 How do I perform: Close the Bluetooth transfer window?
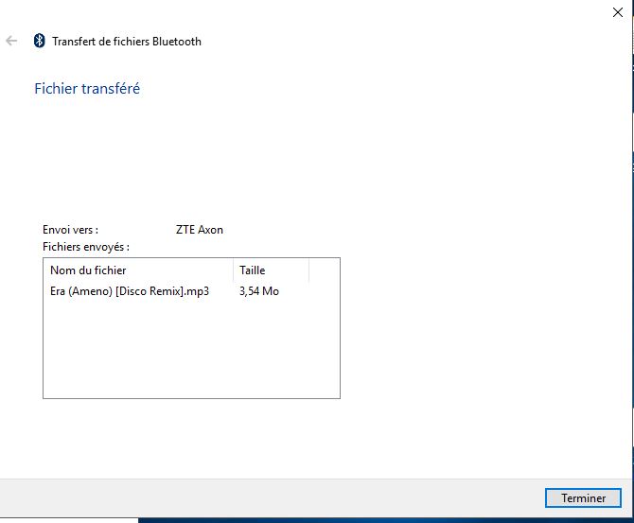pos(617,12)
